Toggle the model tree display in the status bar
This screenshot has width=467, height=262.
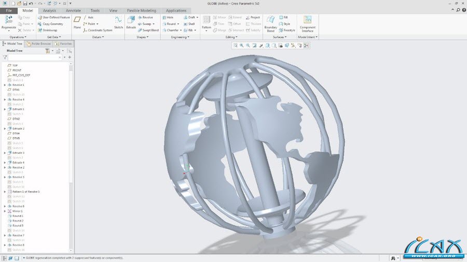(x=4, y=258)
